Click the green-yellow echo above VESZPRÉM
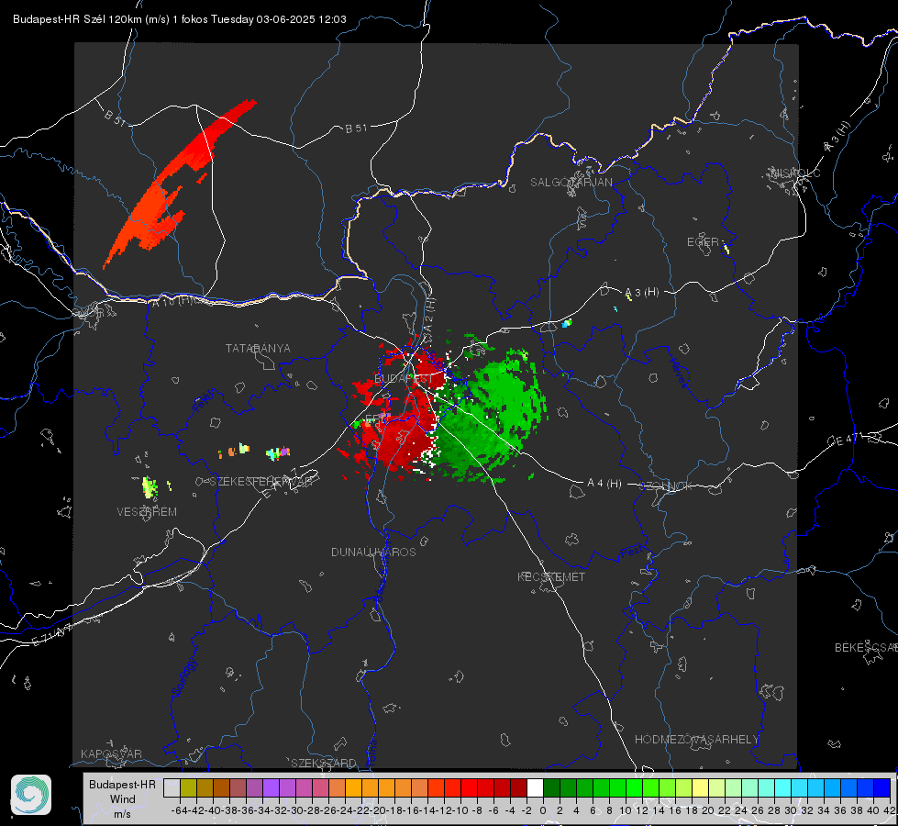 150,486
